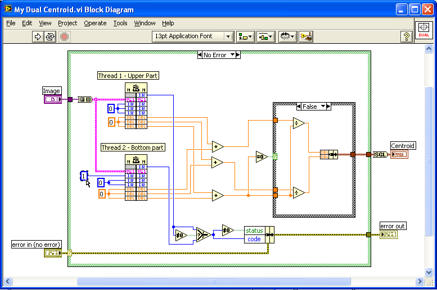Screen dimensions: 437x290
Task: Select the Not Equal To 0 node beside status
Action: (228, 230)
